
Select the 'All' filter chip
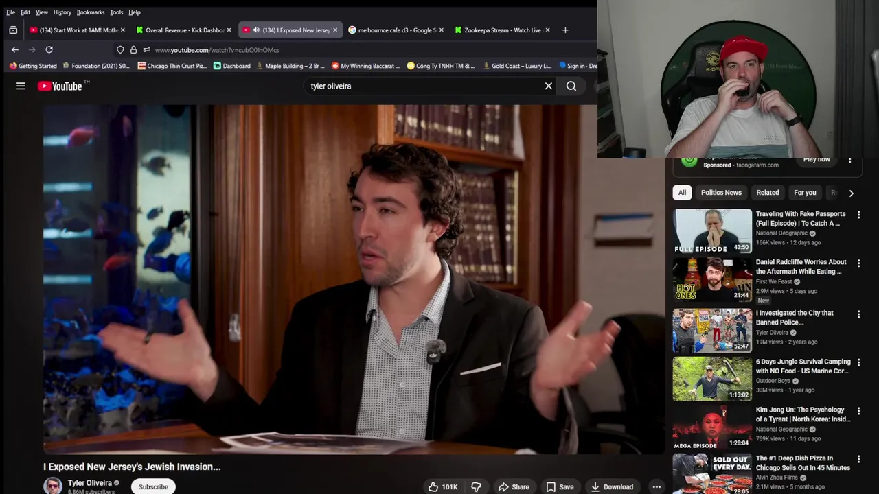(682, 193)
